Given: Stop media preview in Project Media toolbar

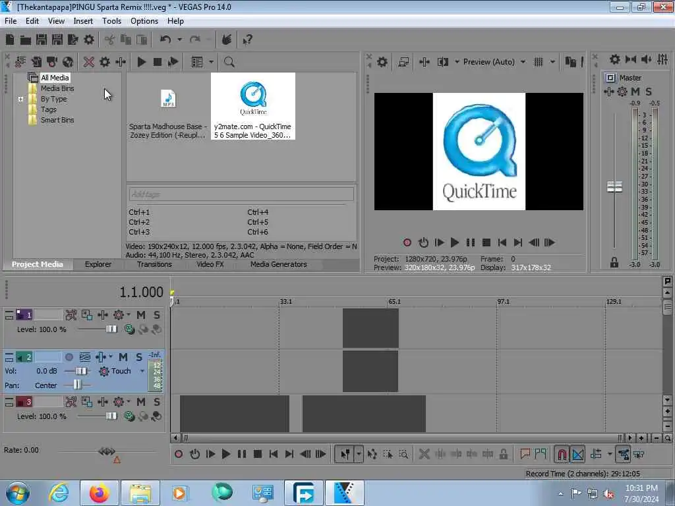Looking at the screenshot, I should point(157,62).
